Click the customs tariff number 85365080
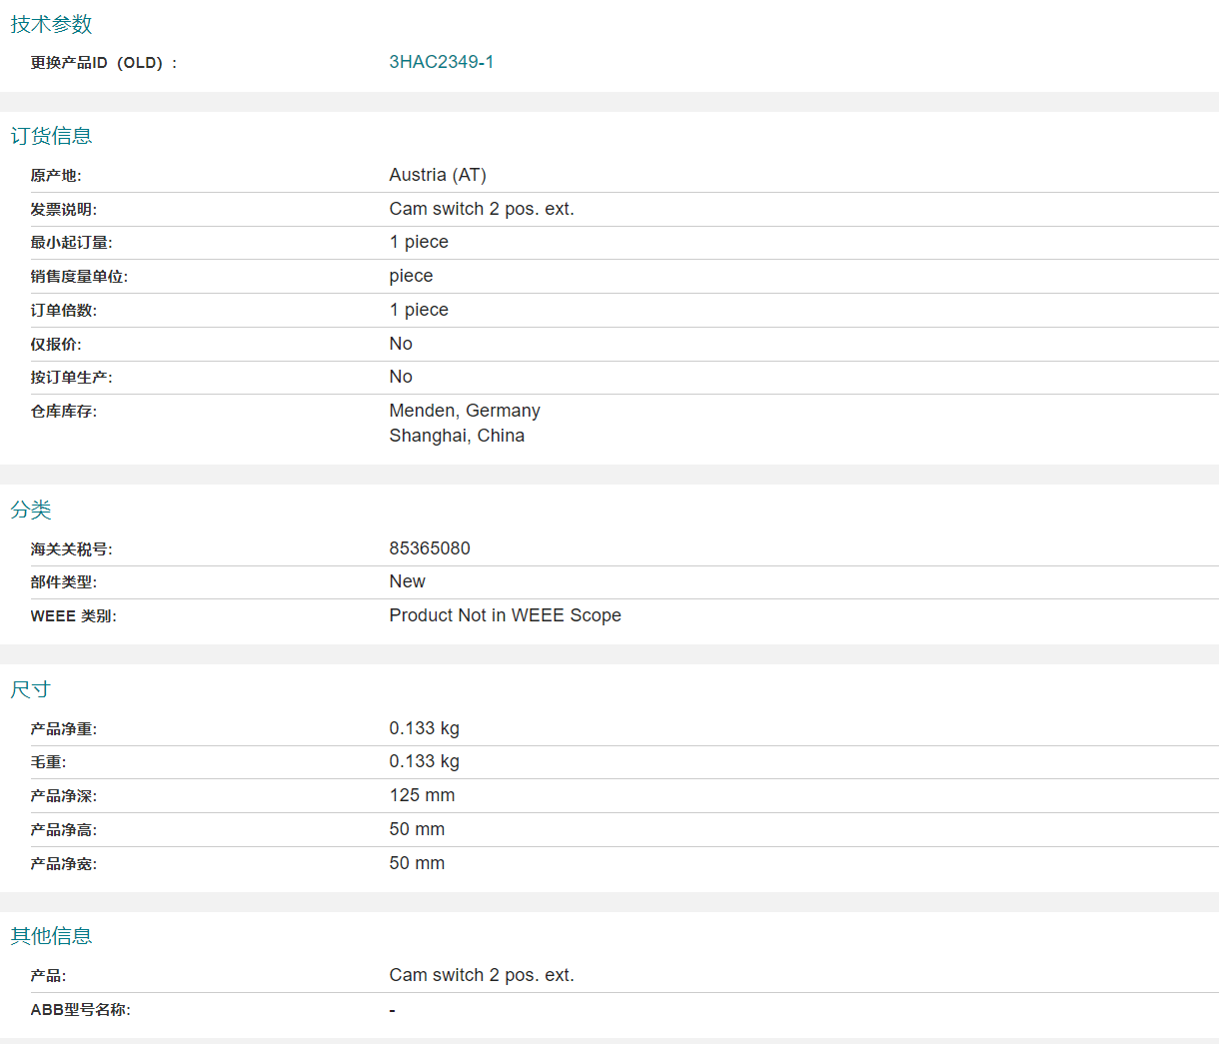The width and height of the screenshot is (1219, 1044). (430, 548)
